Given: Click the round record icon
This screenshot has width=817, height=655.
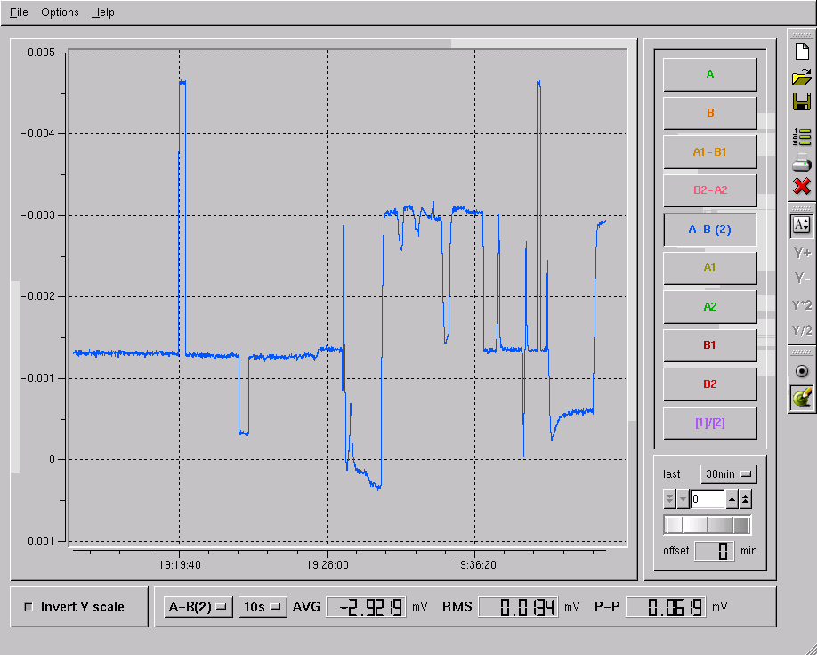Looking at the screenshot, I should [x=801, y=370].
